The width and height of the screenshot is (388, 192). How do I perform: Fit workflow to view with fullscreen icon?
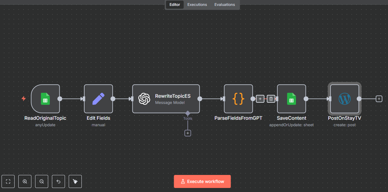pyautogui.click(x=8, y=181)
